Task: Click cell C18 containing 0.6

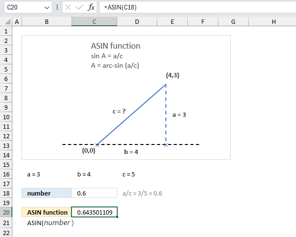Action: point(94,193)
